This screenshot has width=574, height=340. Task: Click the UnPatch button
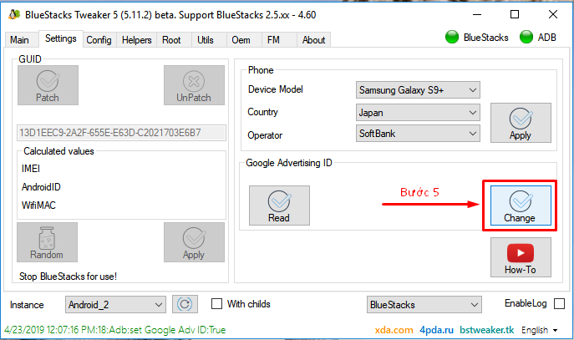pyautogui.click(x=194, y=85)
